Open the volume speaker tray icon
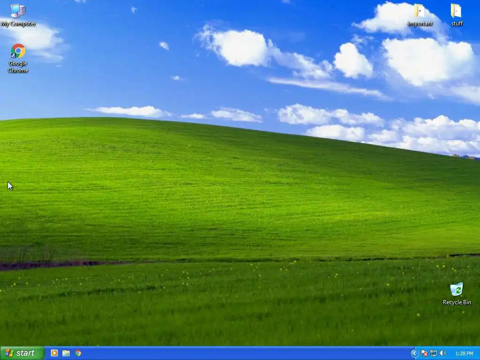480x360 pixels. point(442,353)
